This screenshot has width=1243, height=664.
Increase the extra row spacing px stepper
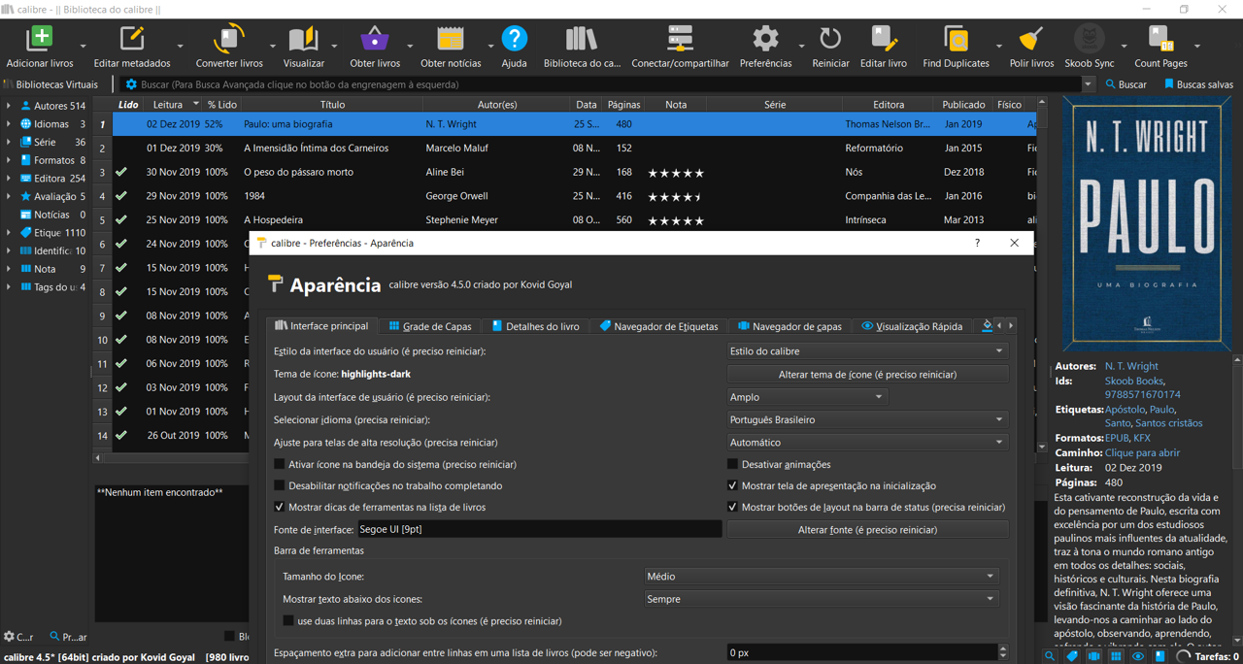pyautogui.click(x=1003, y=648)
